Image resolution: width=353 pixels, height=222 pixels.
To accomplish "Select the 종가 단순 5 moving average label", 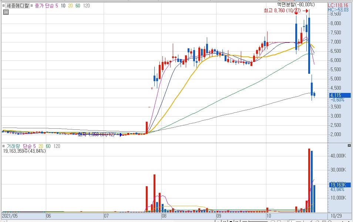I will (46, 6).
